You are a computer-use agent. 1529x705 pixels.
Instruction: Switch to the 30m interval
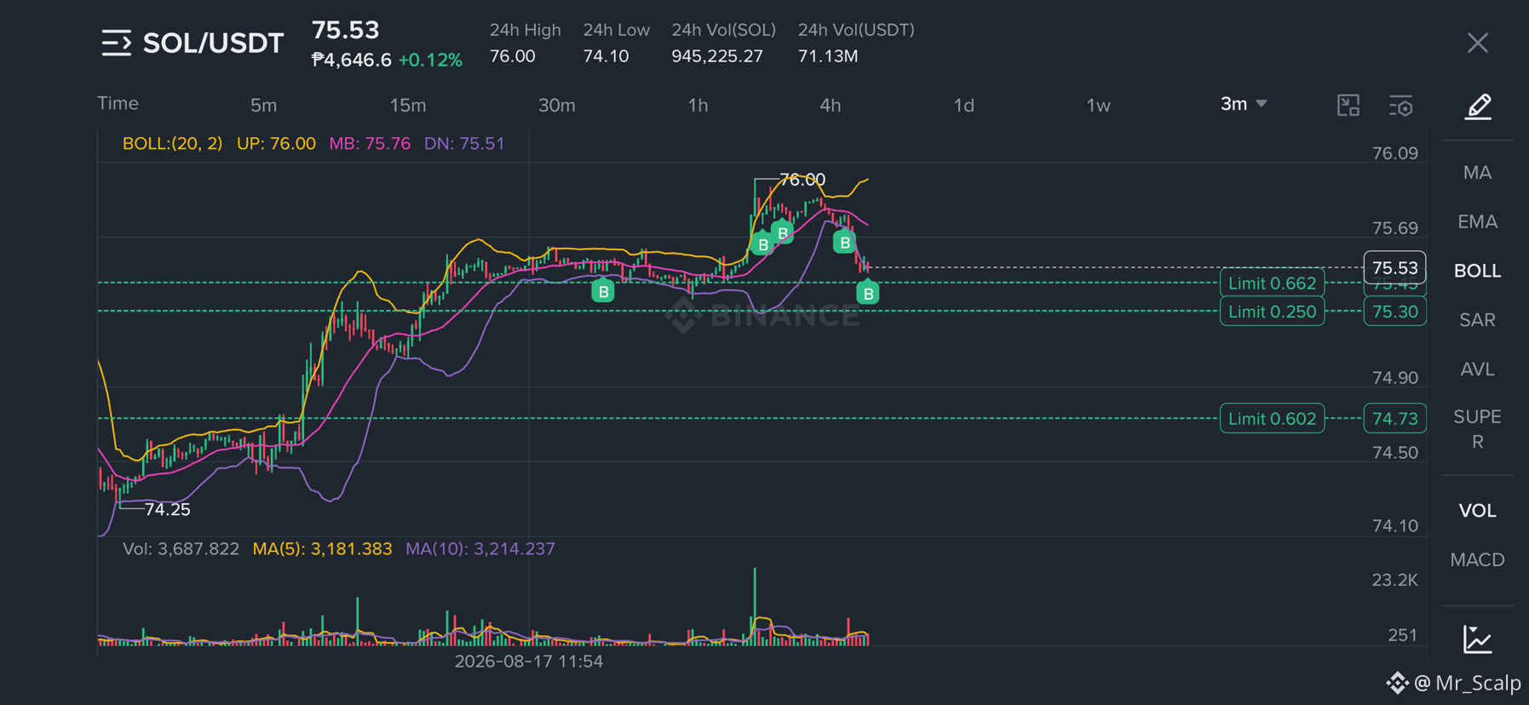click(556, 105)
